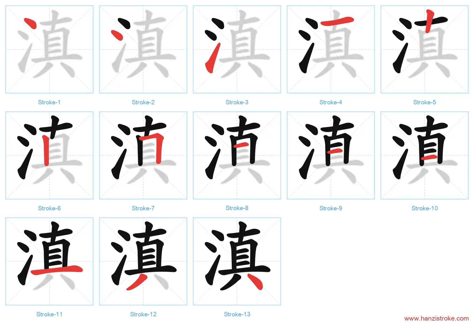This screenshot has height=323, width=474.
Task: Click the Stroke-1 caption label
Action: tap(49, 102)
